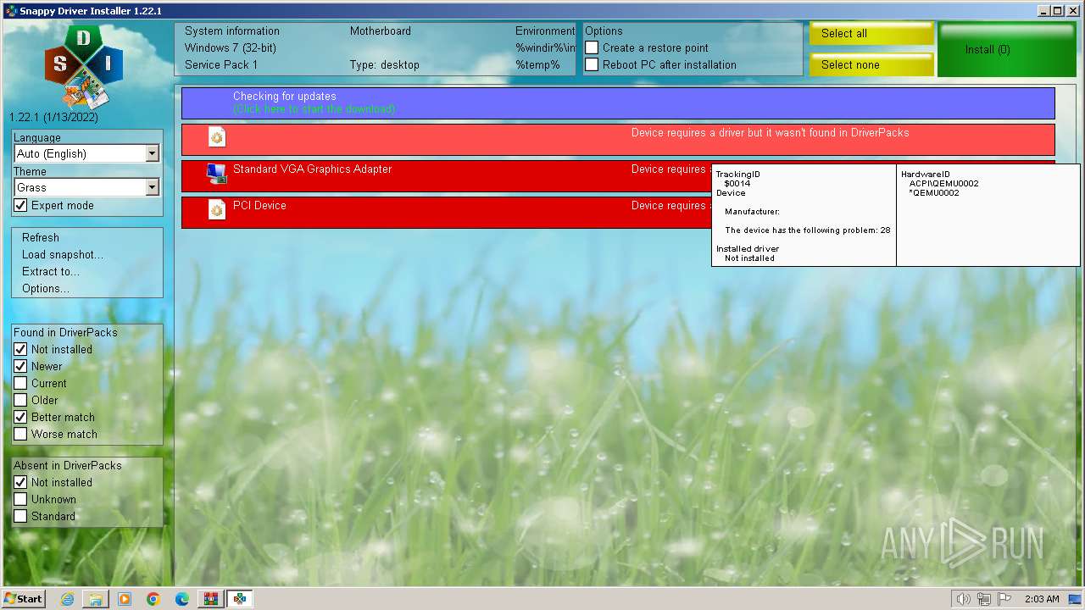The image size is (1085, 610).
Task: Check the Older filter
Action: click(21, 401)
